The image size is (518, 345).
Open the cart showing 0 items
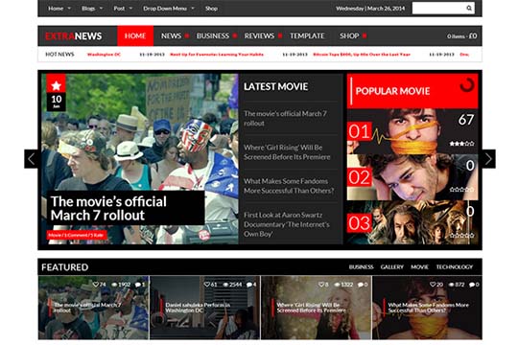tap(461, 36)
